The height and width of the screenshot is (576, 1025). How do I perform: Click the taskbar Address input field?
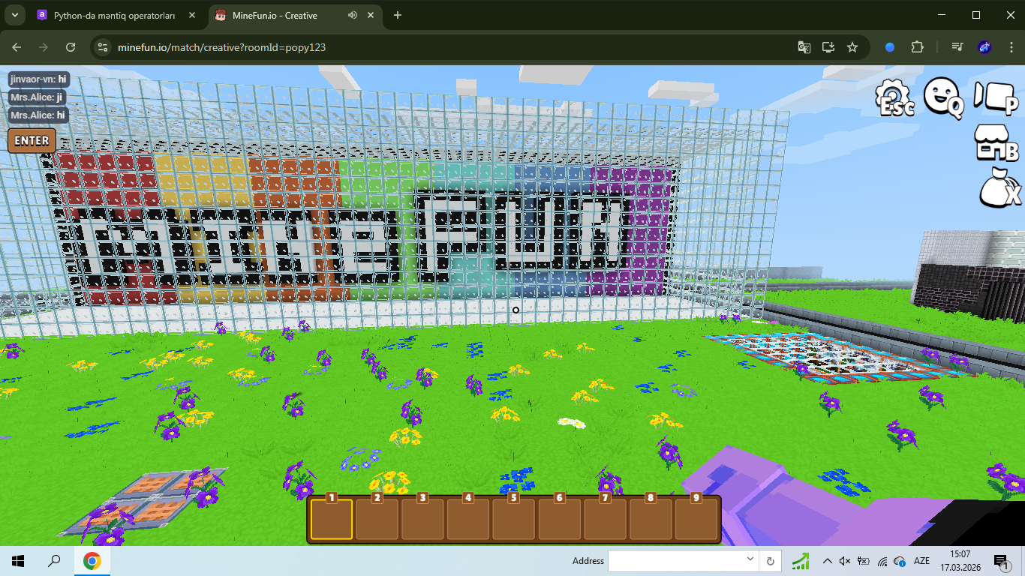coord(675,561)
